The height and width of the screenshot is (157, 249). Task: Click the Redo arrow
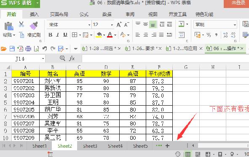click(53, 49)
